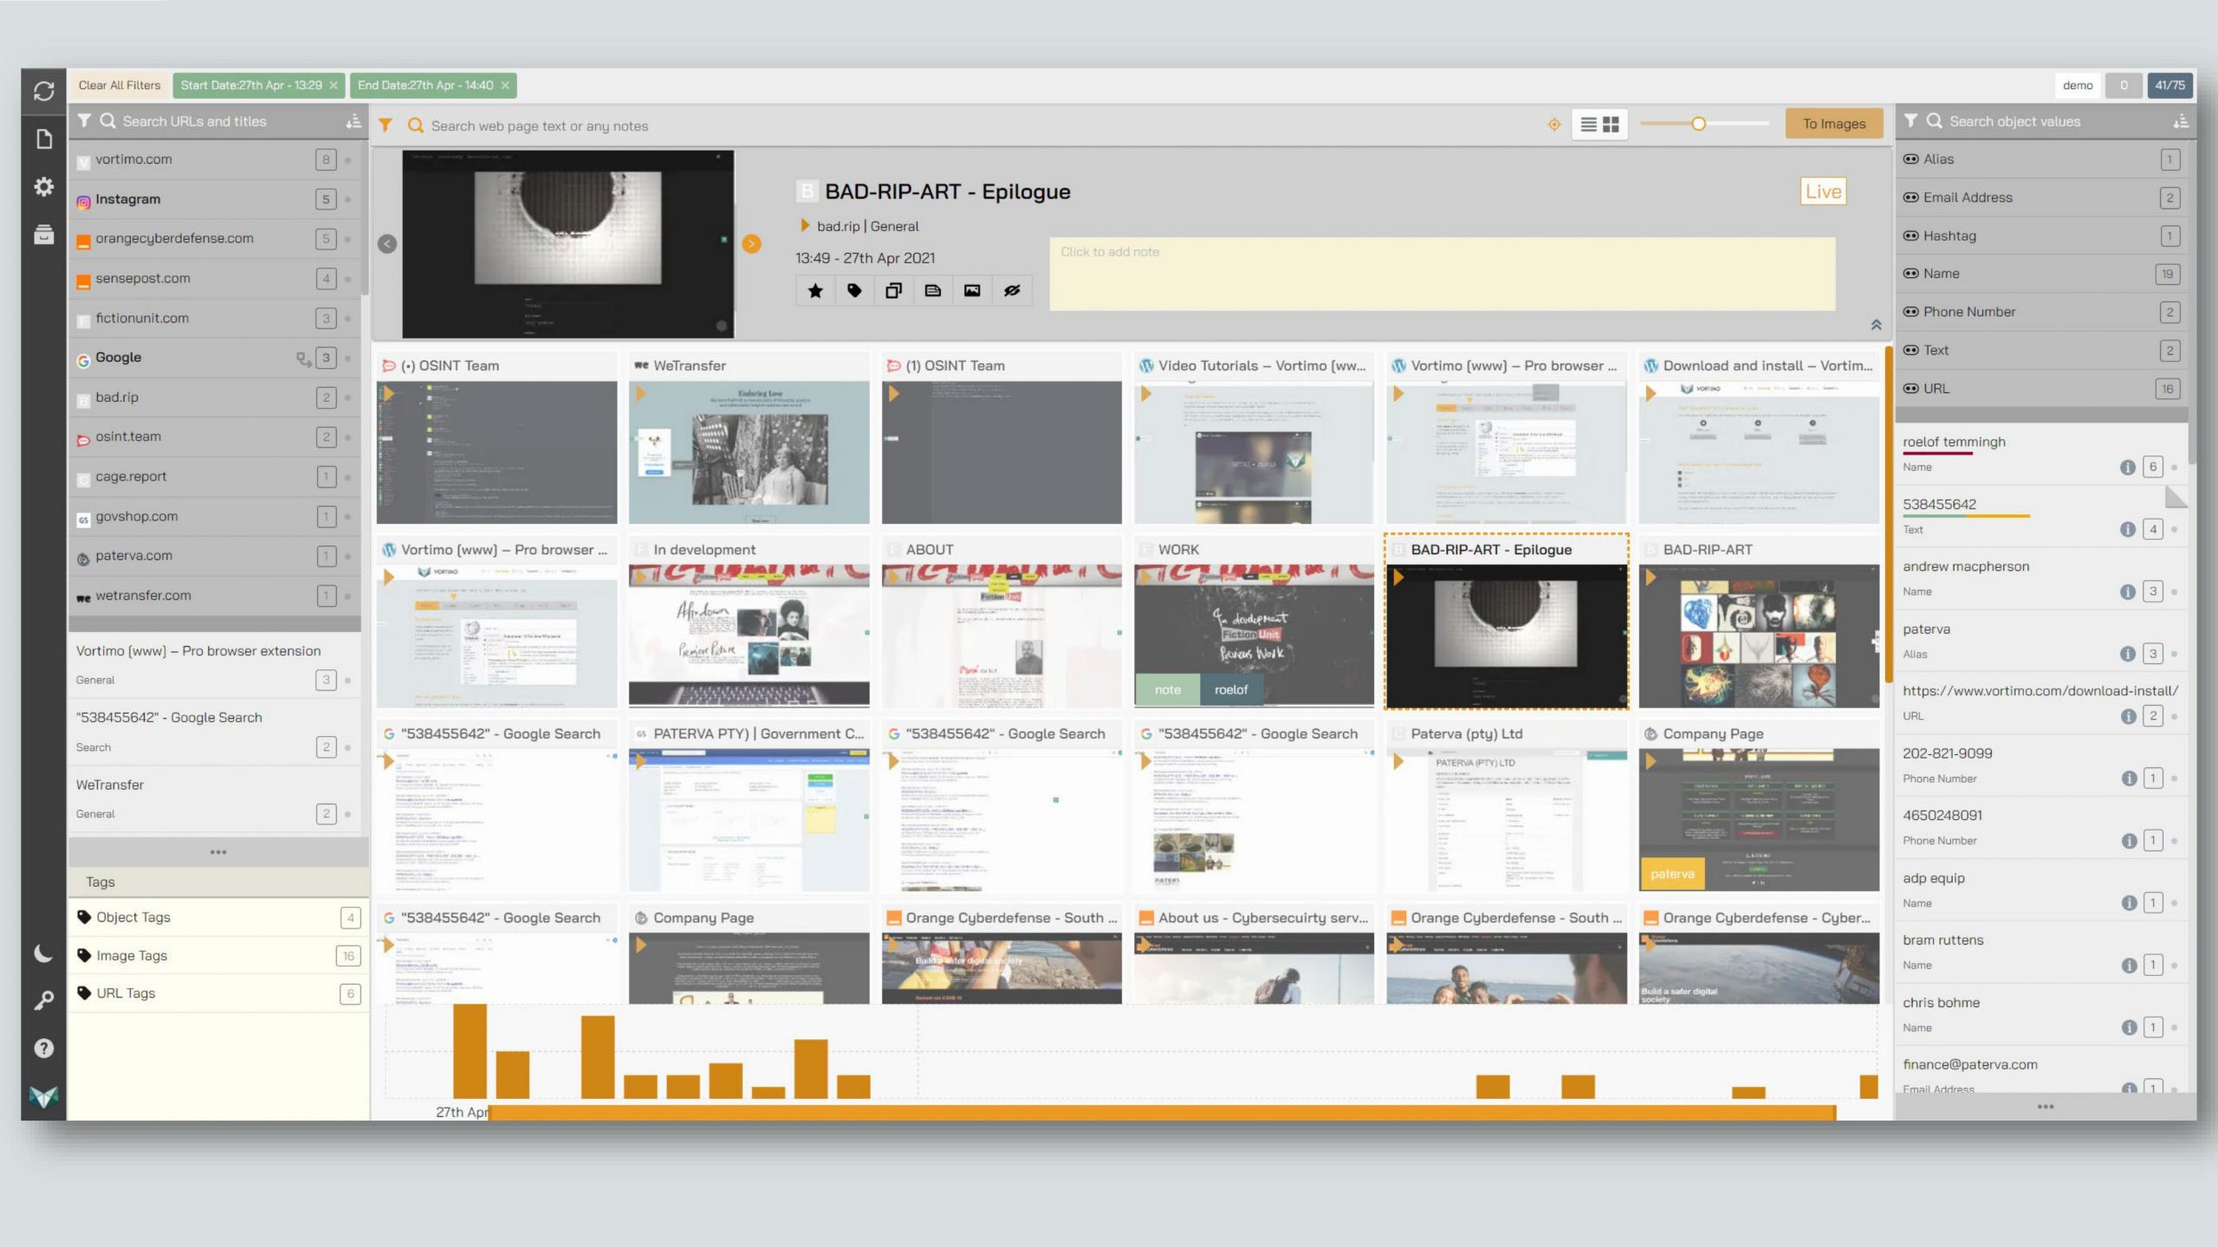Click the key icon in sidebar
This screenshot has height=1247, width=2218.
[43, 1001]
